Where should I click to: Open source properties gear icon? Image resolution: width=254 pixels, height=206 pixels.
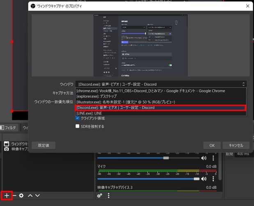[x=21, y=196]
